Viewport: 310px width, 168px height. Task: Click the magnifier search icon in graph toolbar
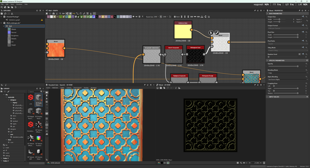pyautogui.click(x=60, y=13)
